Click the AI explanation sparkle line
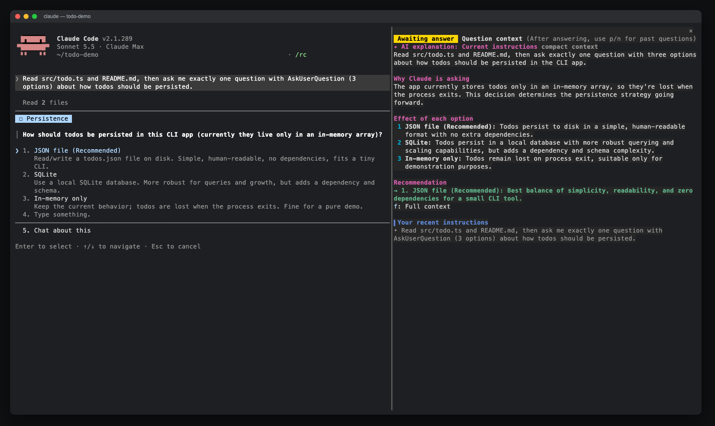Screen dimensions: 715x426 (x=496, y=47)
